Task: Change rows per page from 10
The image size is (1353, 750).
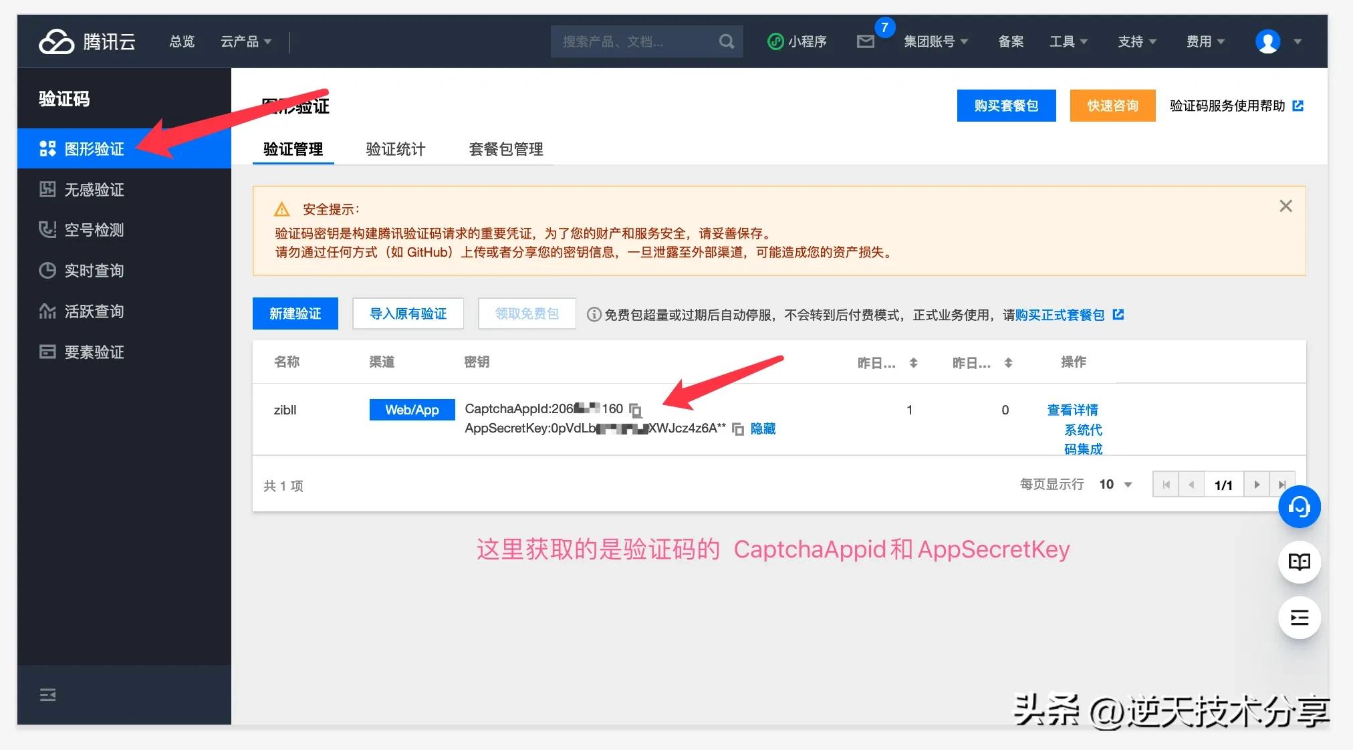Action: (1114, 484)
